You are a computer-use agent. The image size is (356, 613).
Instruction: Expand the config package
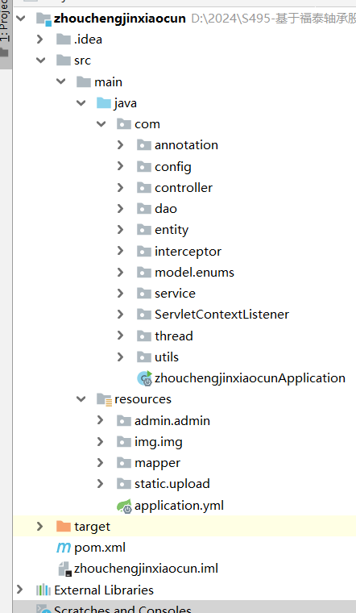tap(121, 166)
